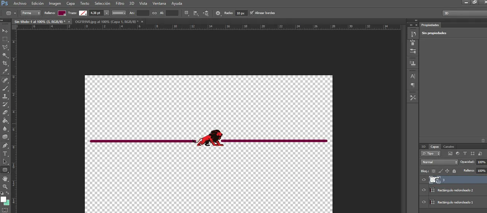Hide layer Rectángulo redondeado 2
This screenshot has width=487, height=213.
(424, 190)
